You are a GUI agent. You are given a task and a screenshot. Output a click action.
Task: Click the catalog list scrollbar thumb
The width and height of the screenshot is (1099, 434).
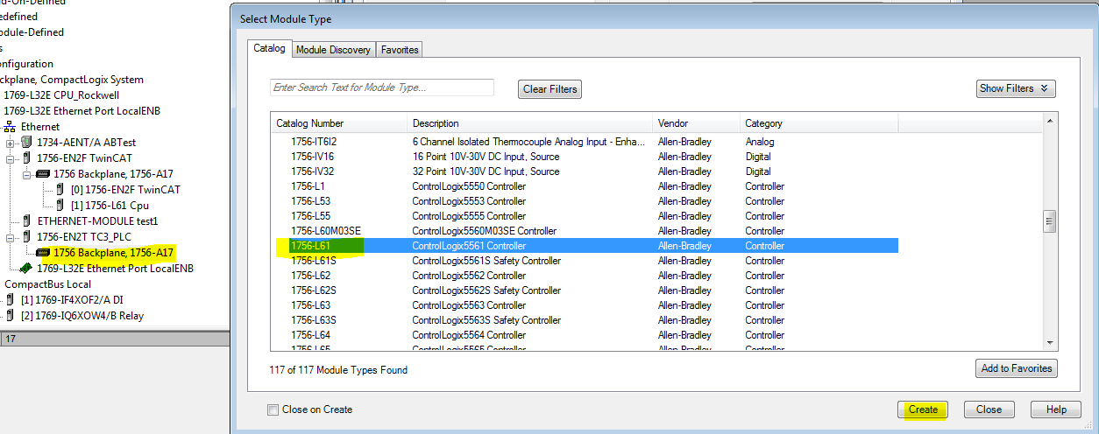click(1049, 222)
